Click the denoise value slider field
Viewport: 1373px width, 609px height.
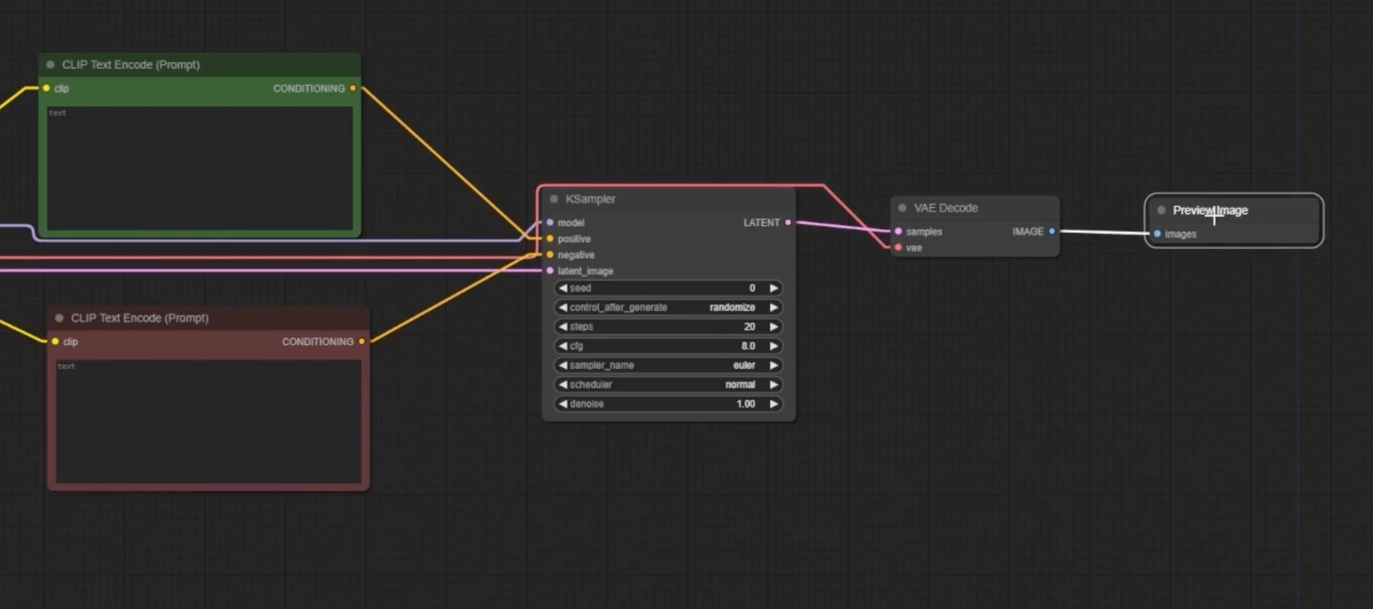[x=667, y=404]
